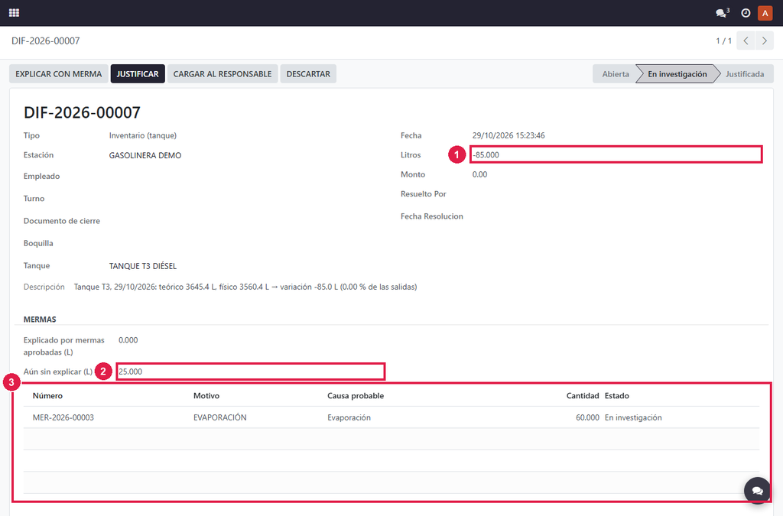The height and width of the screenshot is (516, 783).
Task: Click Cargar al responsable button
Action: tap(223, 74)
